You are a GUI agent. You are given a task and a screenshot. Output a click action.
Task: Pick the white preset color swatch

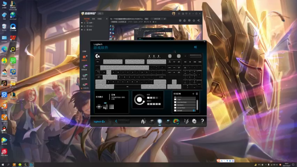click(148, 98)
